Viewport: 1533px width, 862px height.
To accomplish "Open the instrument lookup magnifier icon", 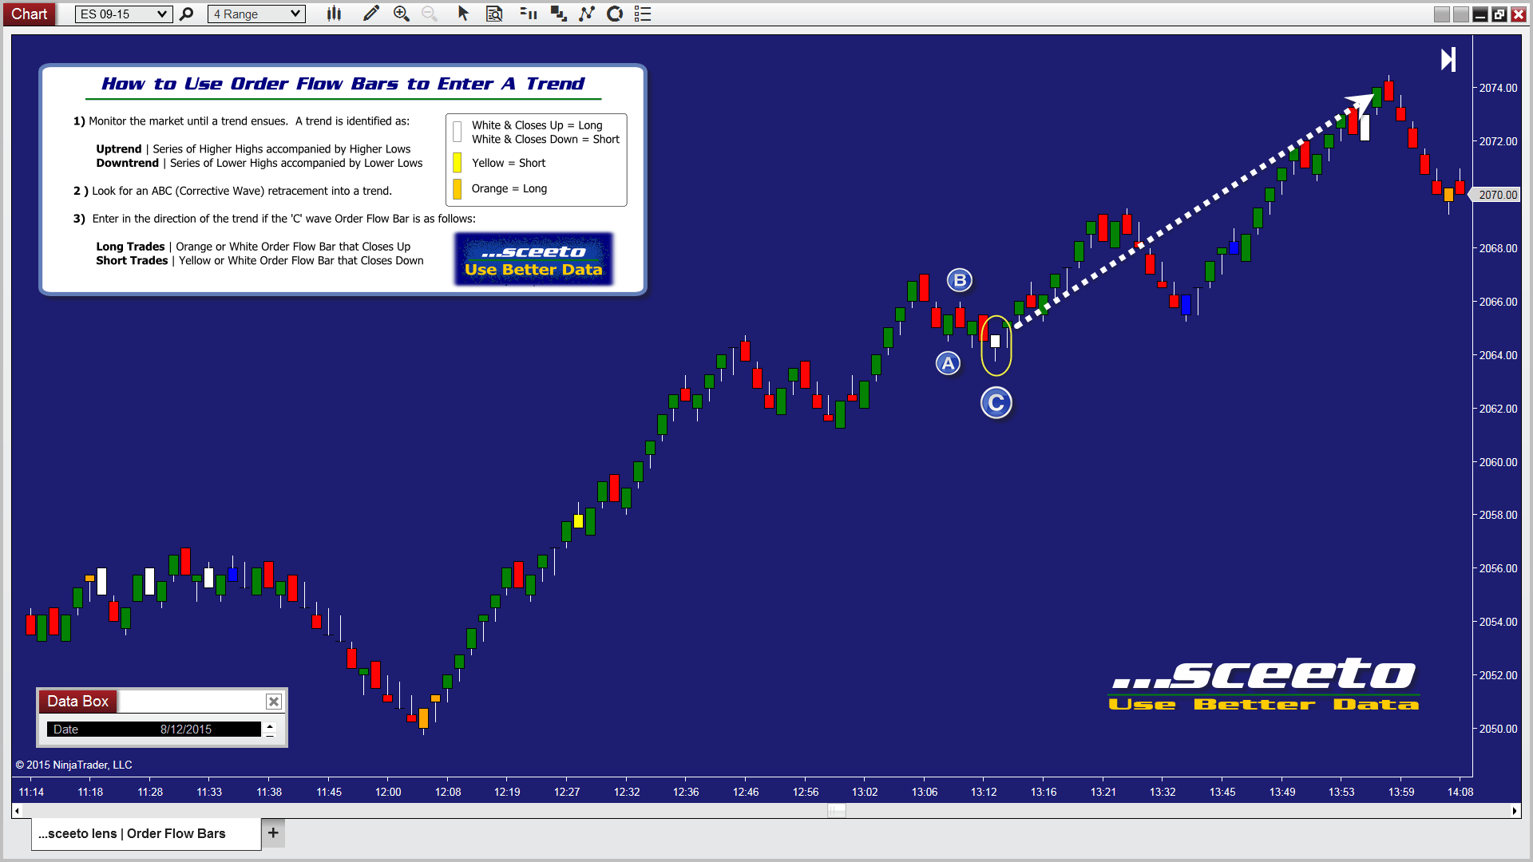I will point(187,14).
